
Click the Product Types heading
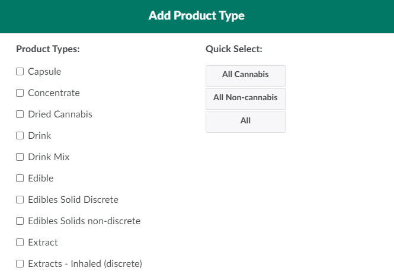(x=48, y=49)
